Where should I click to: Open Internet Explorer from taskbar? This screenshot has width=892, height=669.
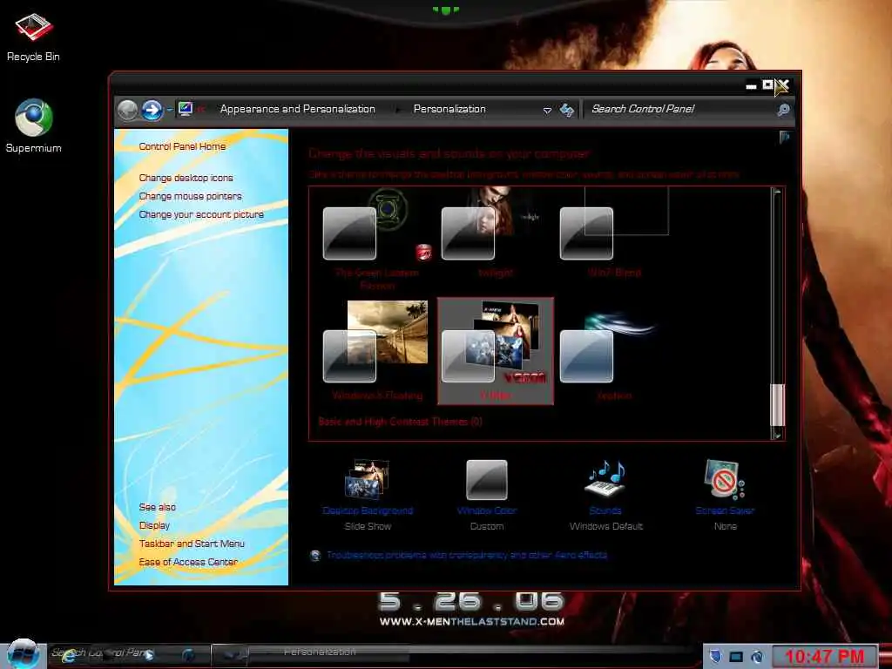[x=69, y=655]
